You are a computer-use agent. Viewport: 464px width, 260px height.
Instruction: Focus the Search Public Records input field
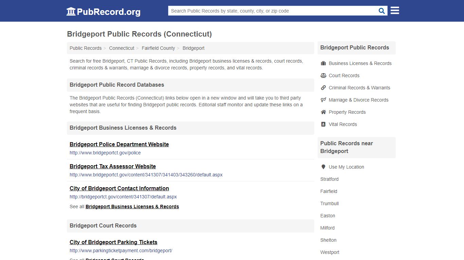click(x=273, y=11)
